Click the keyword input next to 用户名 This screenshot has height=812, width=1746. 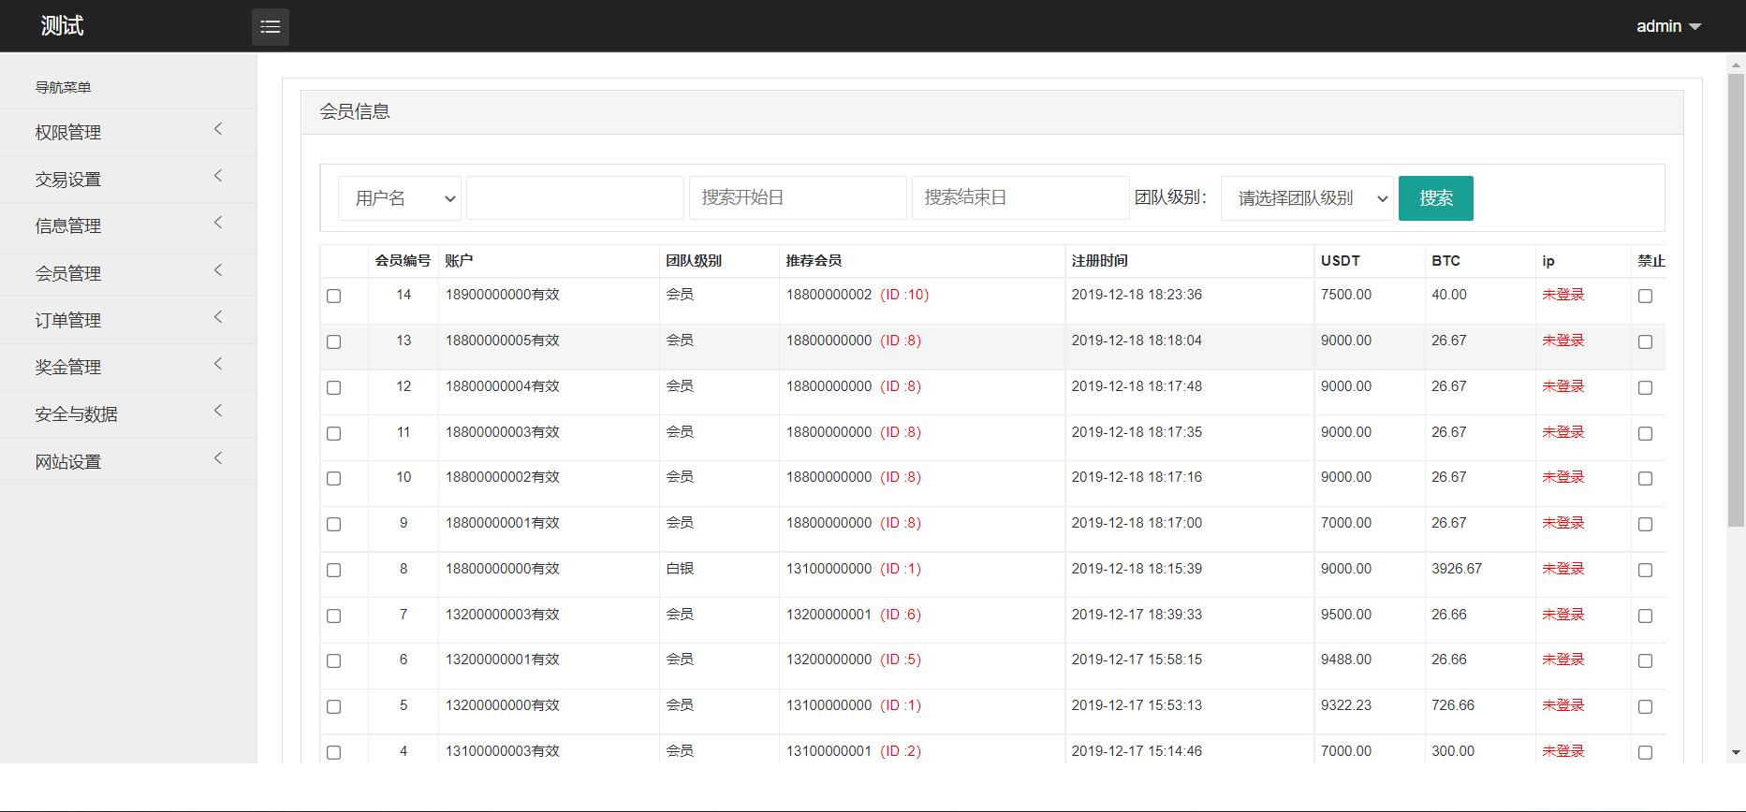point(575,198)
